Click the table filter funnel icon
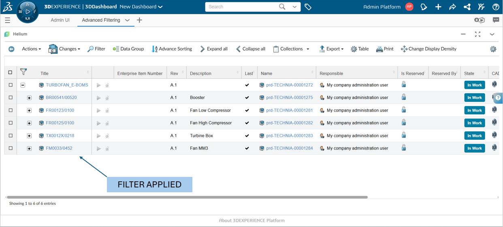Image resolution: width=503 pixels, height=227 pixels. 23,72
